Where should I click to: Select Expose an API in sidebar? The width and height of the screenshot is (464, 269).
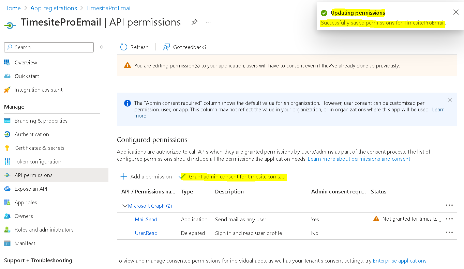[x=31, y=189]
